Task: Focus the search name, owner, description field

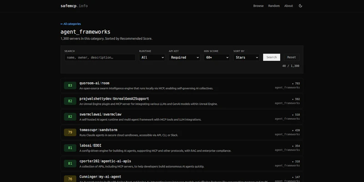Action: point(100,58)
